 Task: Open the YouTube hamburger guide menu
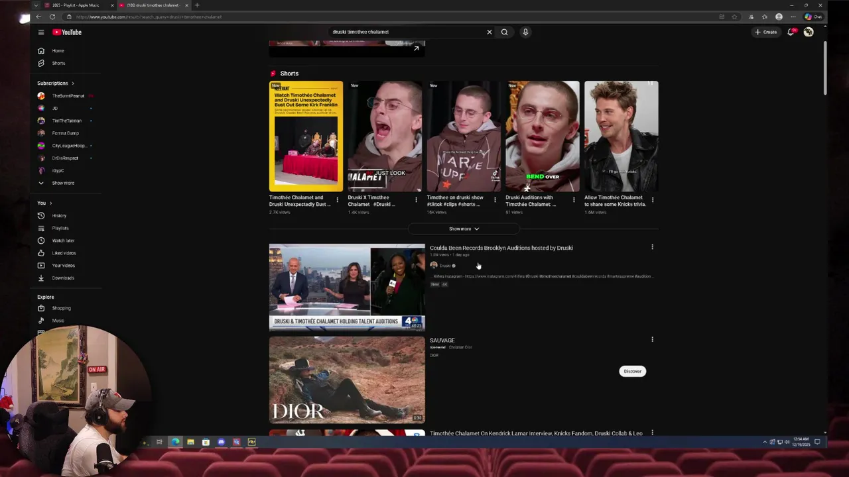pyautogui.click(x=40, y=32)
